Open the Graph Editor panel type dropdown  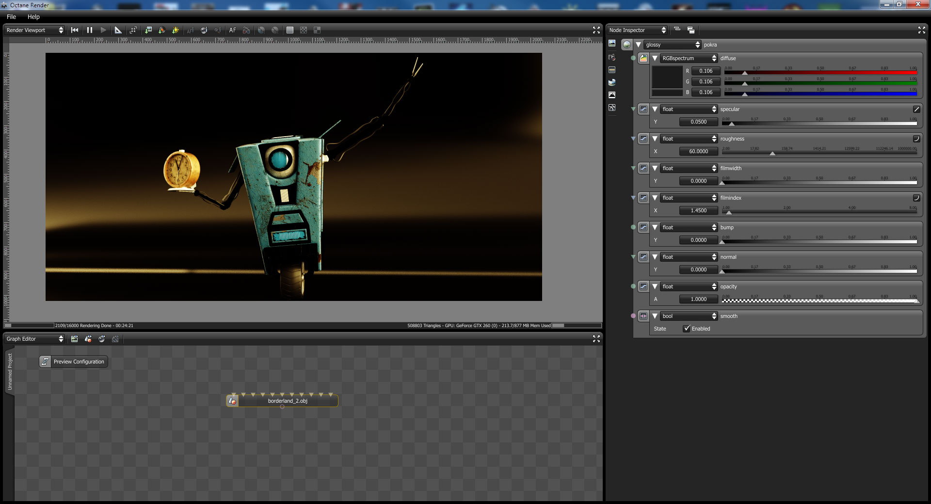coord(34,339)
